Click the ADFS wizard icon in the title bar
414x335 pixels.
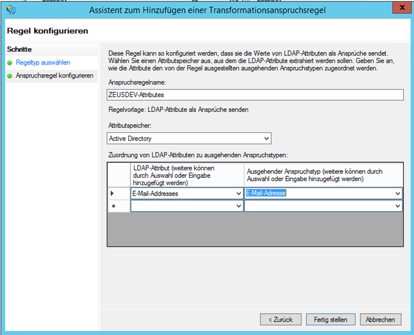pyautogui.click(x=12, y=10)
